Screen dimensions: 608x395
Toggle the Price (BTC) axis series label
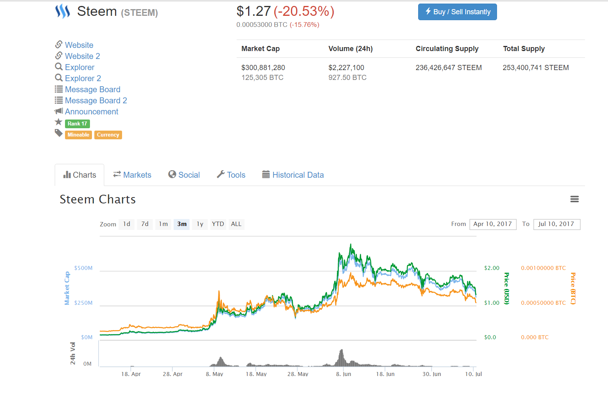click(573, 289)
